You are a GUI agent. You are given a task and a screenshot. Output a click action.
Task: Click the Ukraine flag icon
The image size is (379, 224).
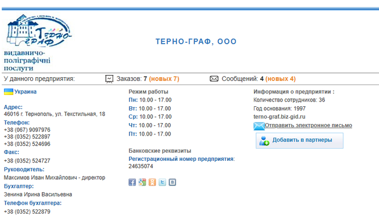click(x=8, y=92)
